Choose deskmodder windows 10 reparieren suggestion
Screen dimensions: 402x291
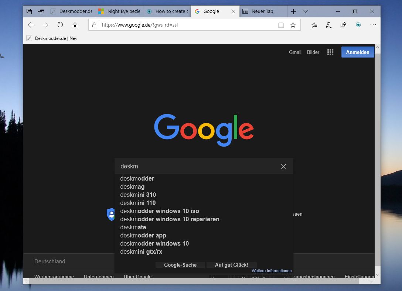204,219
